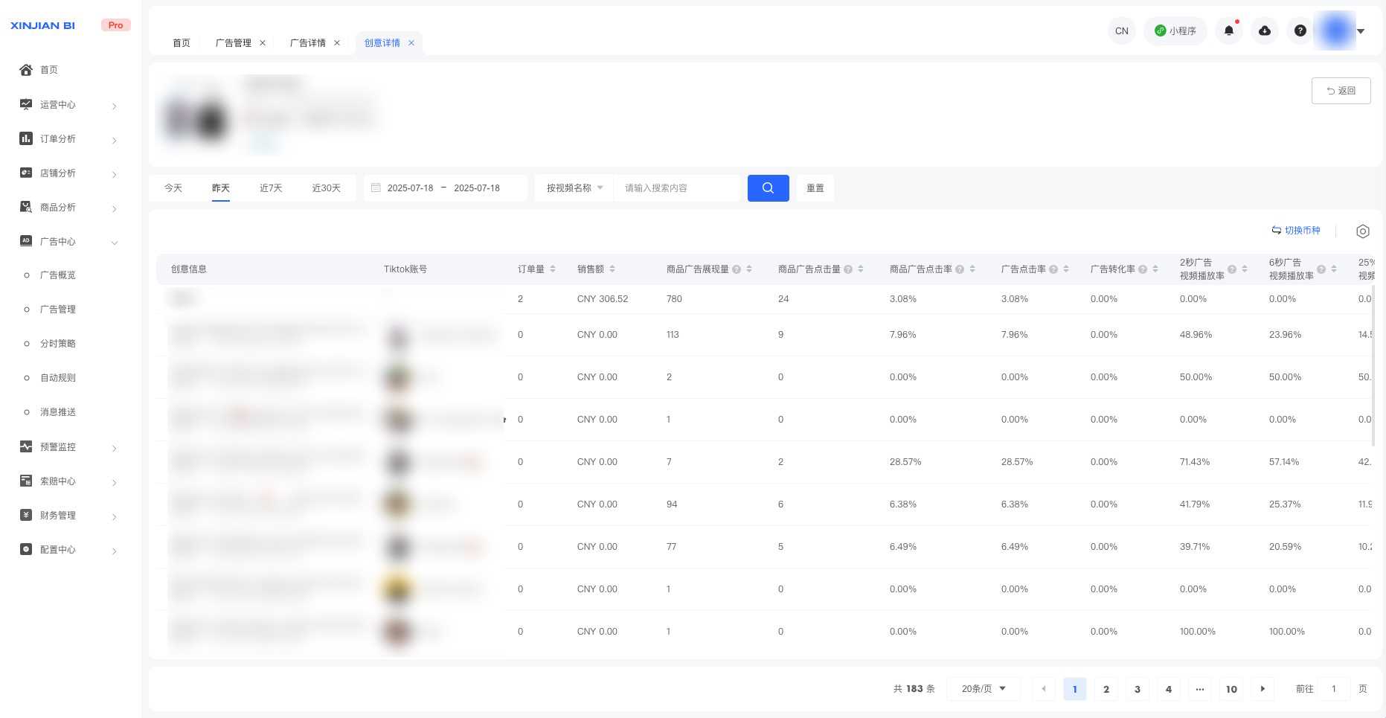Select the 今天 date filter
Screen dimensions: 1386x718
[x=173, y=187]
